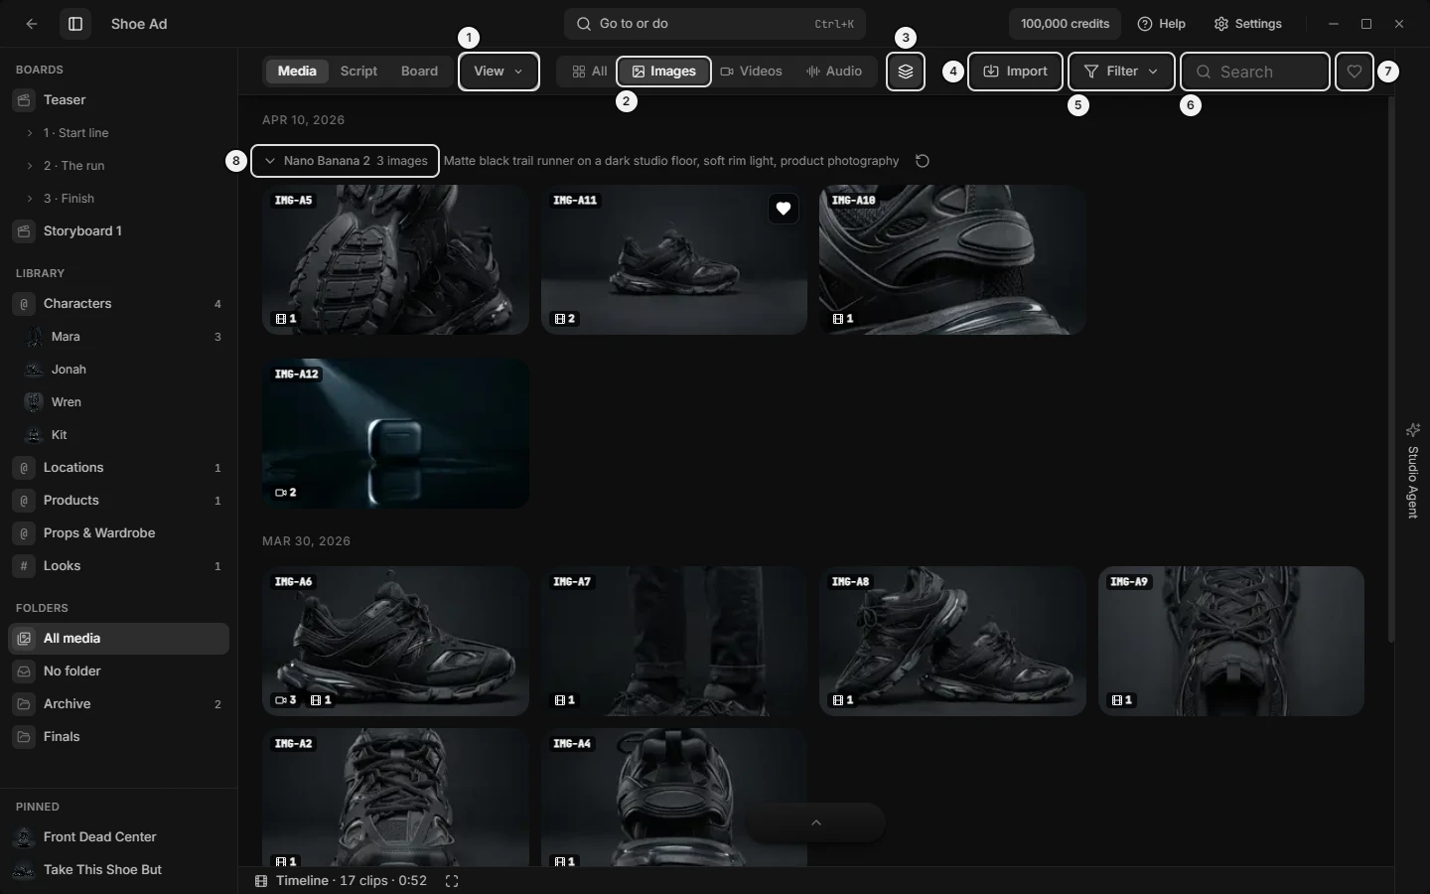The width and height of the screenshot is (1430, 894).
Task: Open thumbnail IMG-A7
Action: coord(674,641)
